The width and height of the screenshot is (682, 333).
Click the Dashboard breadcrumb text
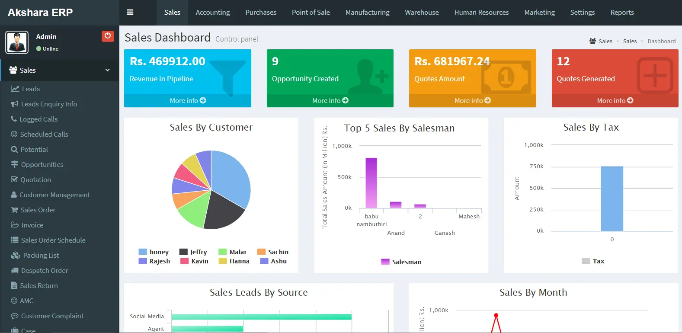pyautogui.click(x=662, y=41)
